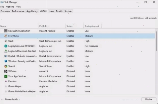Select Logitech Download Assistant entry
Viewport: 158px width, 104px height.
coord(22,51)
